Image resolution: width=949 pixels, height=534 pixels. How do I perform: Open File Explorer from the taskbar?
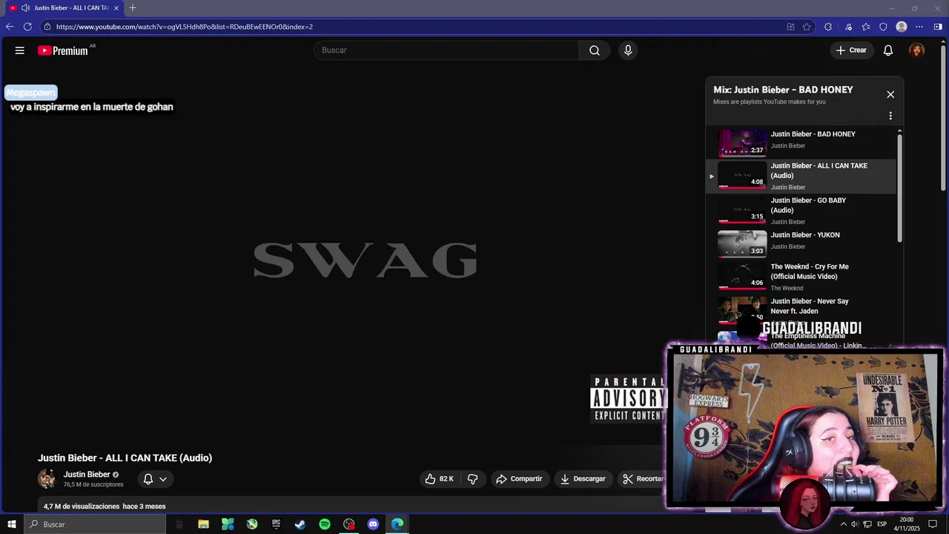coord(203,524)
